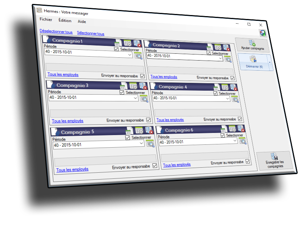The image size is (305, 225).
Task: Click the period search icon in Compagnie 1
Action: (x=138, y=56)
